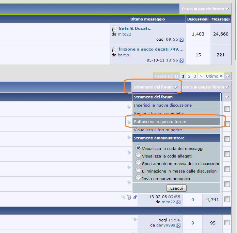Click the Strumenti amministratore heading

[159, 138]
